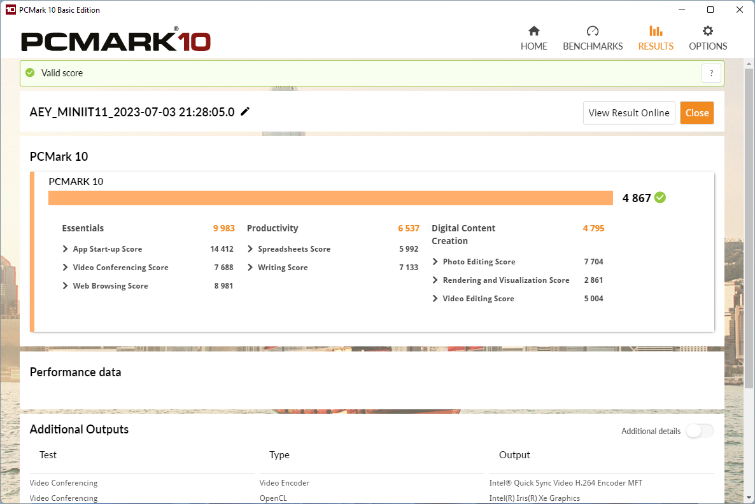The image size is (755, 504).
Task: Click the Digital Content Creation score 4 795
Action: [594, 228]
